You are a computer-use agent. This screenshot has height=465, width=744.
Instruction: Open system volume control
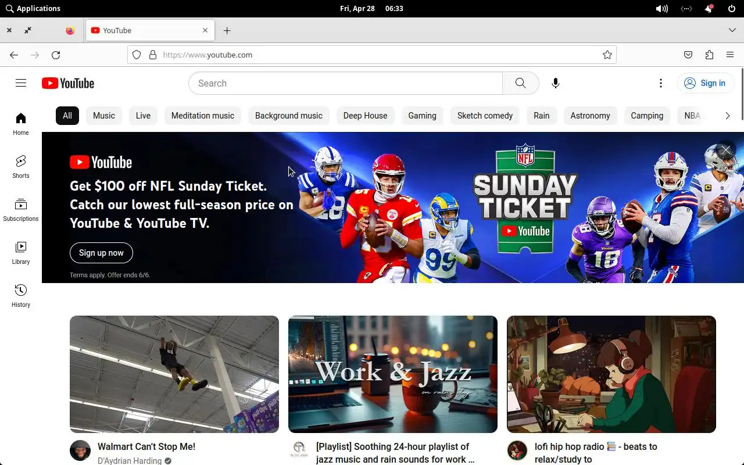(662, 9)
